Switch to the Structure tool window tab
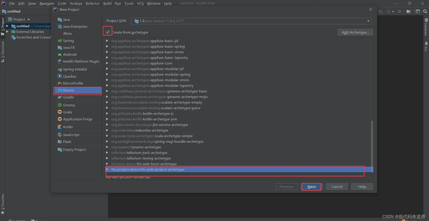This screenshot has width=429, height=221. coord(3,52)
